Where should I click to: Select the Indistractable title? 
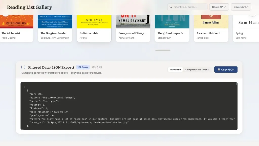pyautogui.click(x=89, y=33)
